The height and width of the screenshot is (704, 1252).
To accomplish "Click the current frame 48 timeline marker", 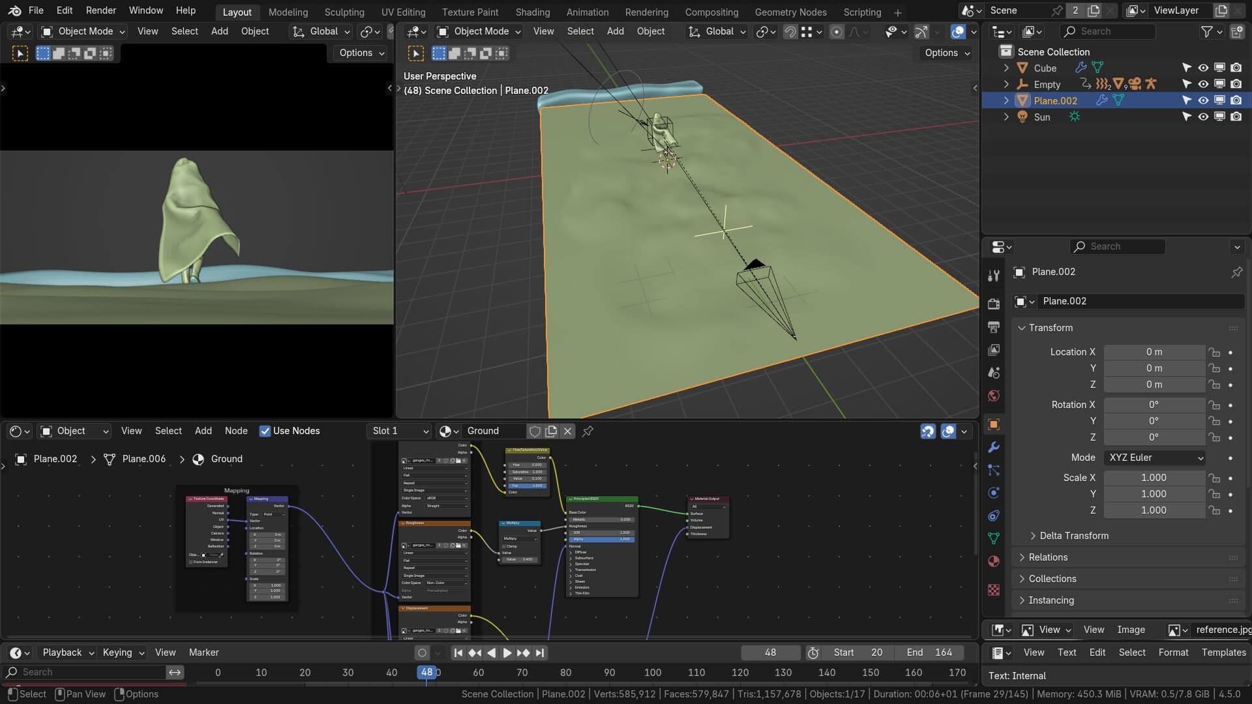I will pyautogui.click(x=426, y=672).
